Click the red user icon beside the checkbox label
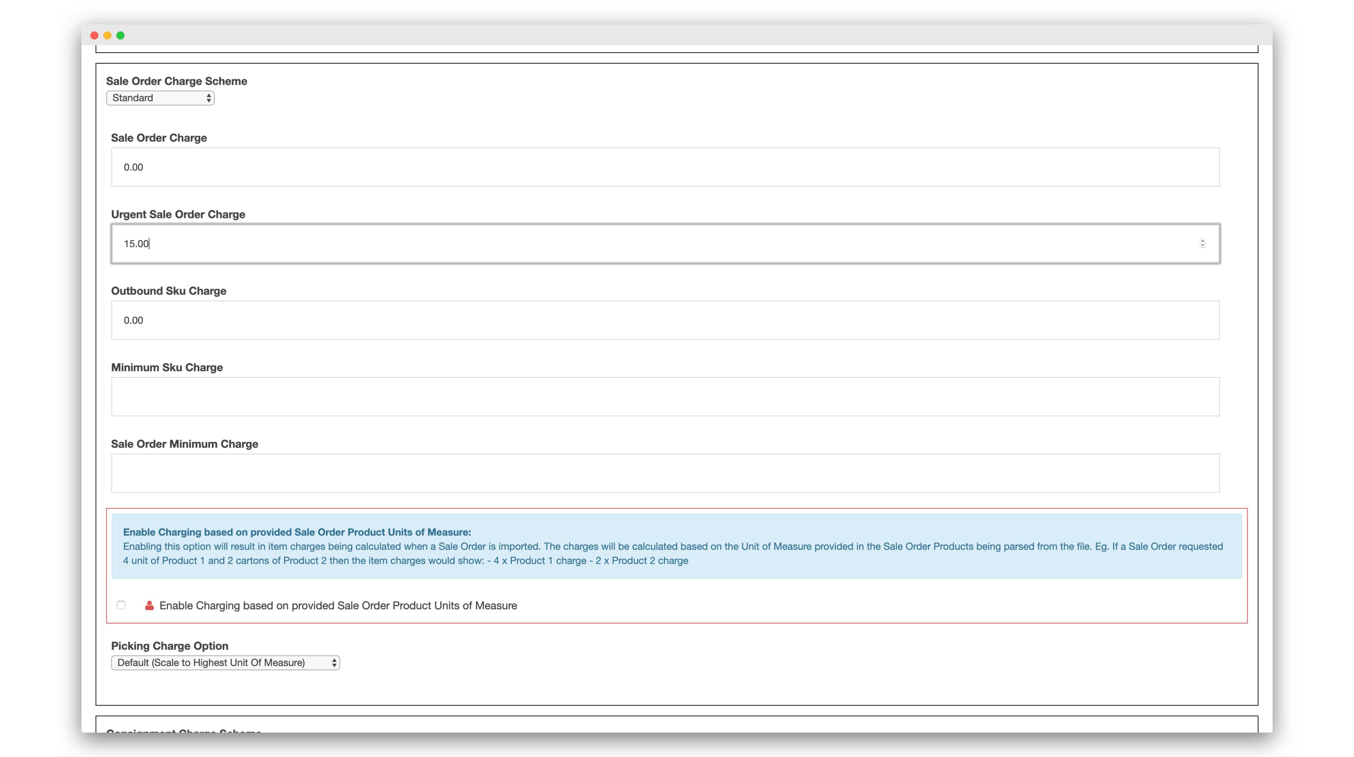The height and width of the screenshot is (757, 1354). [149, 605]
